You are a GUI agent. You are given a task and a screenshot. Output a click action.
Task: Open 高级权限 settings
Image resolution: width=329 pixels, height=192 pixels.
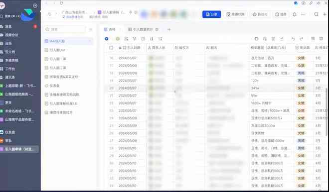click(x=235, y=14)
